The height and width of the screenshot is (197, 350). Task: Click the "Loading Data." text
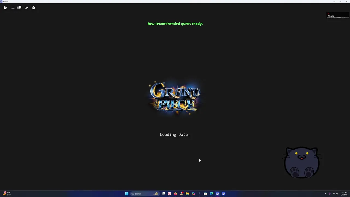[175, 135]
